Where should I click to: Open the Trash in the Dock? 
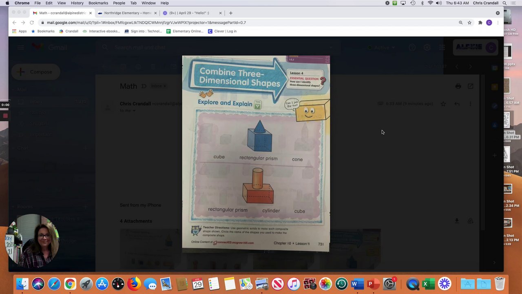(500, 283)
